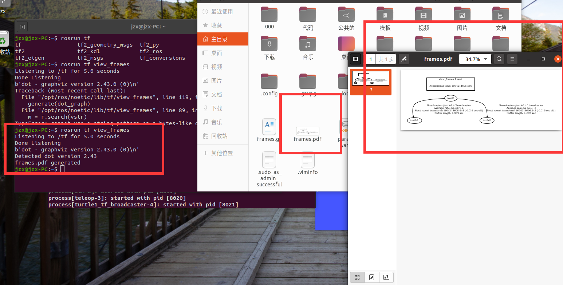The width and height of the screenshot is (563, 285).
Task: Switch sidebar to the annotations view
Action: (x=372, y=277)
